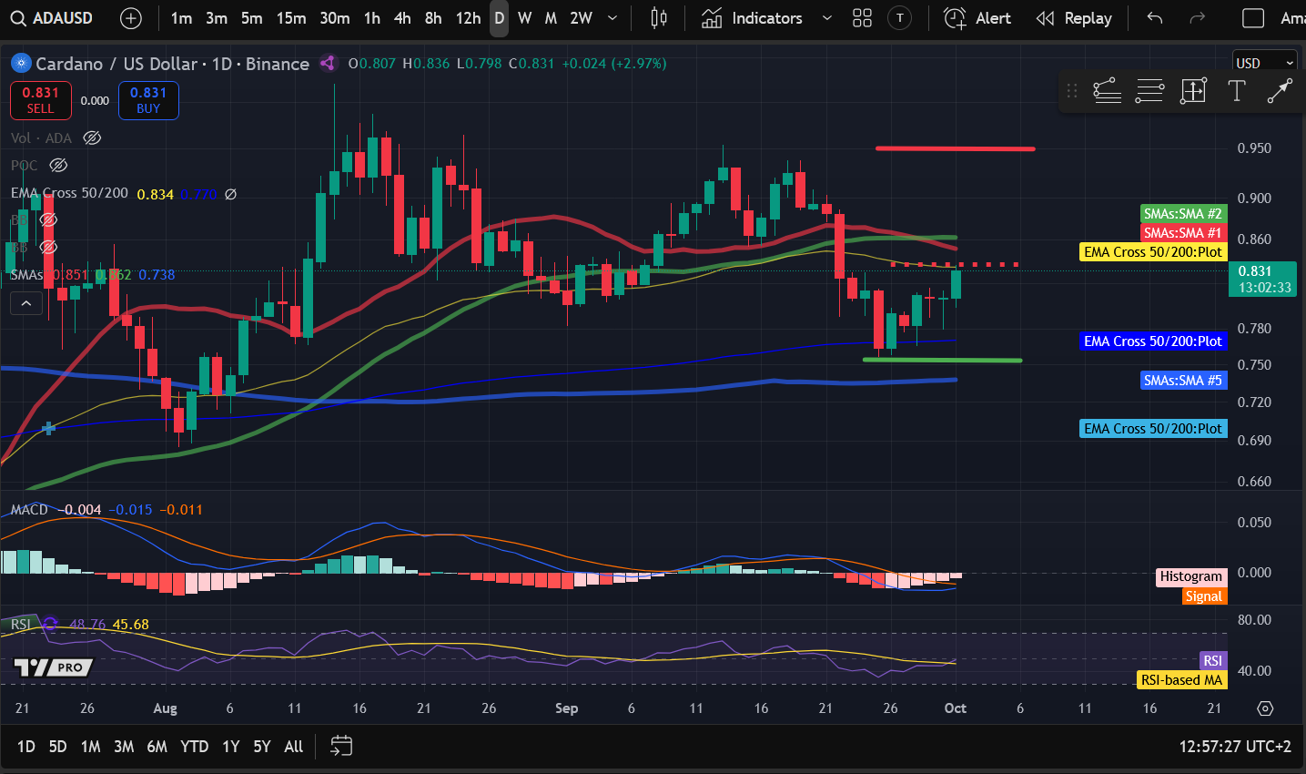This screenshot has height=774, width=1306.
Task: Select the arrow line drawing tool
Action: tap(1279, 90)
